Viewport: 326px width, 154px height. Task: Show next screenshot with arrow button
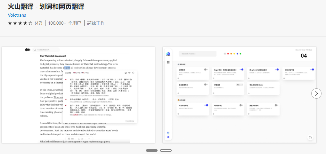316,93
